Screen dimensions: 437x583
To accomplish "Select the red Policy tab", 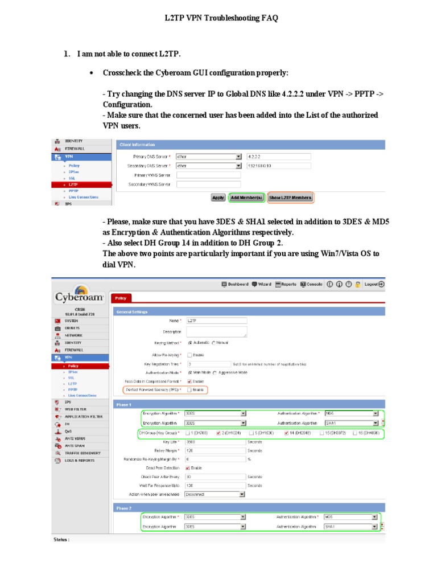I will point(121,298).
